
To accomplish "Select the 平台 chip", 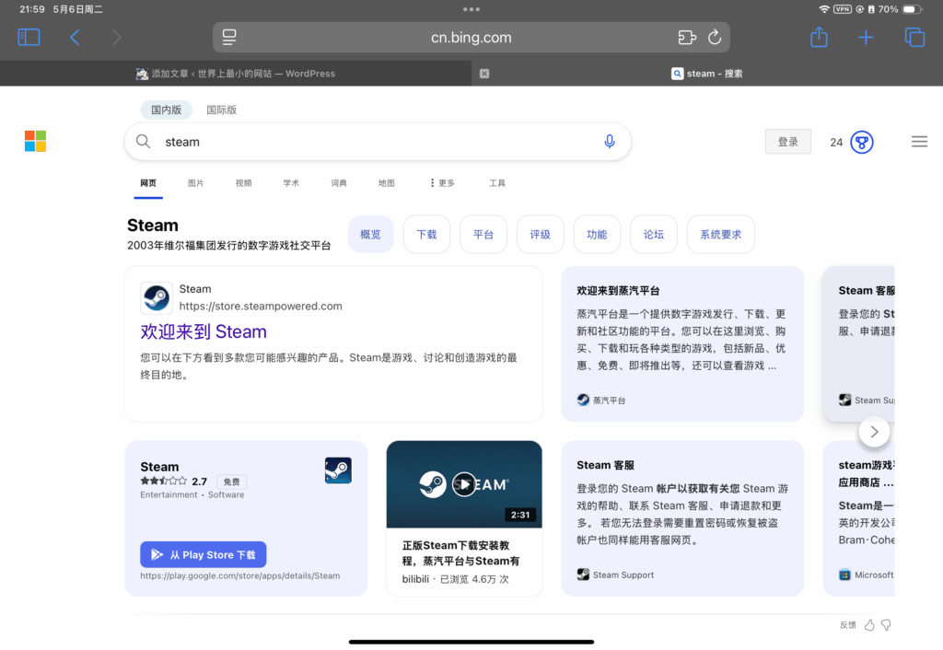I will click(x=483, y=234).
